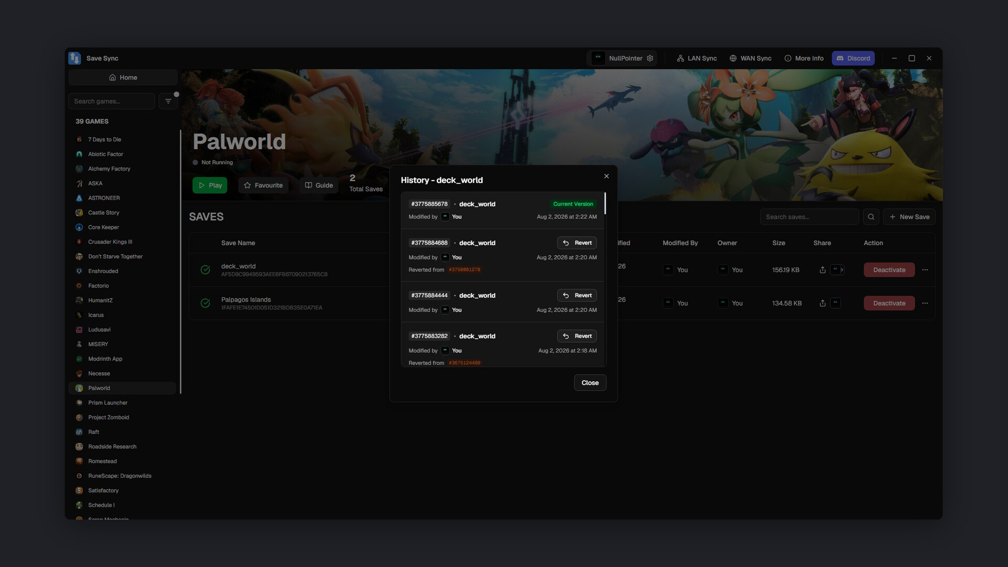This screenshot has height=567, width=1008.
Task: Click the Prism Launcher icon
Action: click(x=79, y=403)
